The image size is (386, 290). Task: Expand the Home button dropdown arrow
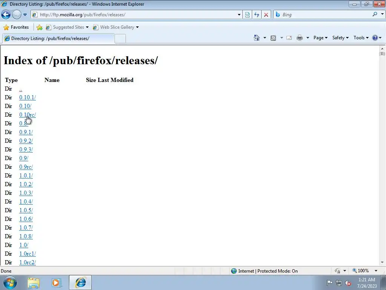point(265,38)
